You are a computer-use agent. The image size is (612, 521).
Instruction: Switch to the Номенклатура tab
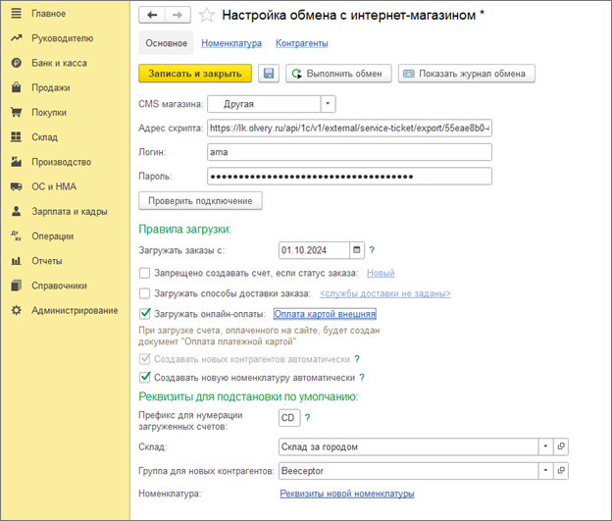pyautogui.click(x=231, y=43)
